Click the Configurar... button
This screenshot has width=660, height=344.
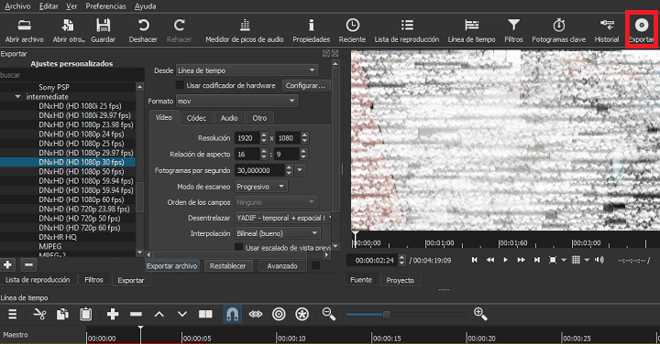click(x=305, y=85)
